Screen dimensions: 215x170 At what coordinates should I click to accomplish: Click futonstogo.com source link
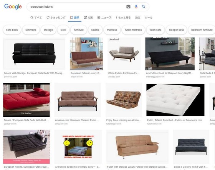click(114, 124)
